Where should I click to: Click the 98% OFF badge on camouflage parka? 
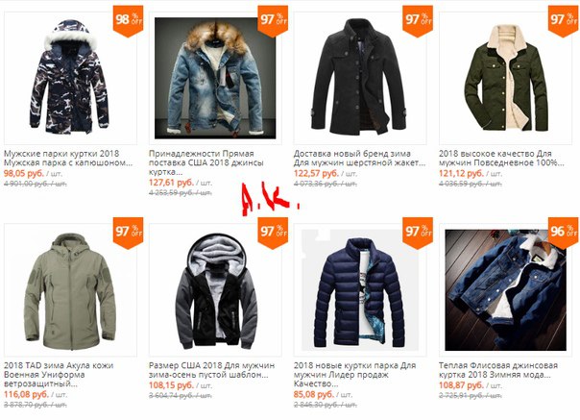(128, 21)
